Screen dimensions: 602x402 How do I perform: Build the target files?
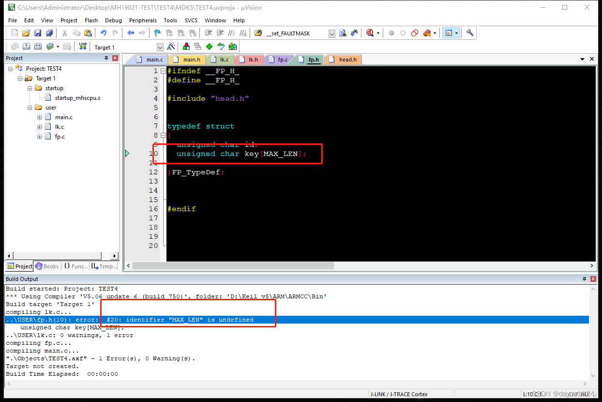click(26, 46)
